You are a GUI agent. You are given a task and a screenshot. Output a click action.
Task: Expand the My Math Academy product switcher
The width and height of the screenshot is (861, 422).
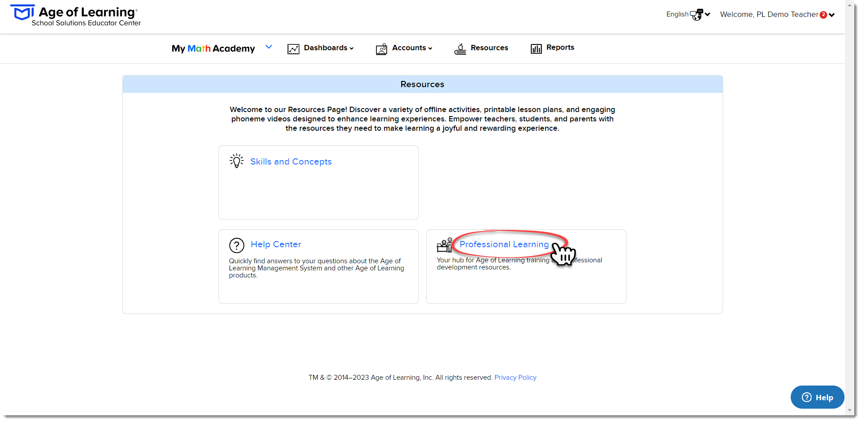tap(269, 47)
